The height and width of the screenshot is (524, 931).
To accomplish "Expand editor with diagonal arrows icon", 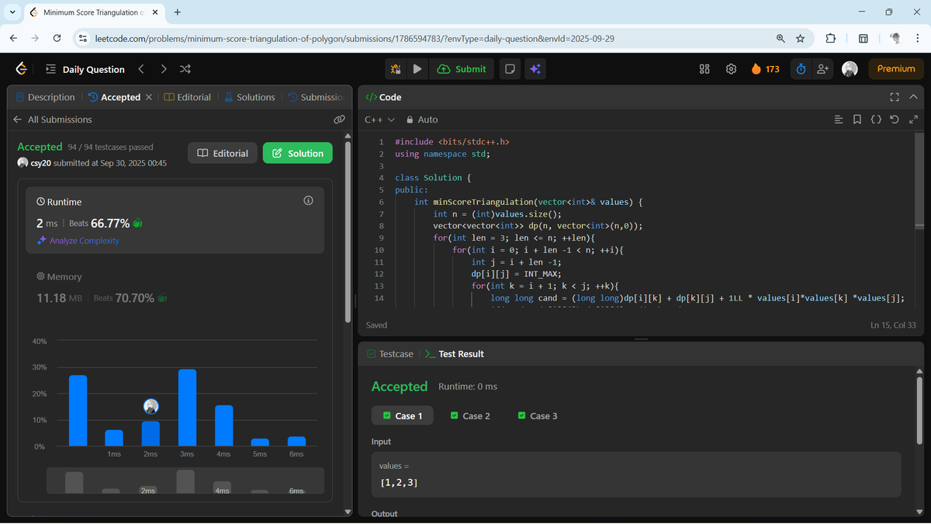I will (x=913, y=120).
